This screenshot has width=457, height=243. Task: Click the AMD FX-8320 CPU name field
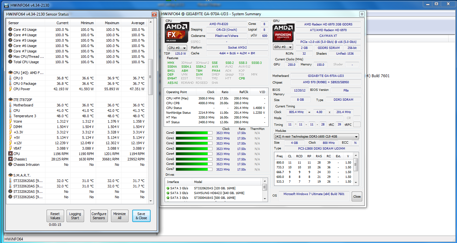(219, 24)
